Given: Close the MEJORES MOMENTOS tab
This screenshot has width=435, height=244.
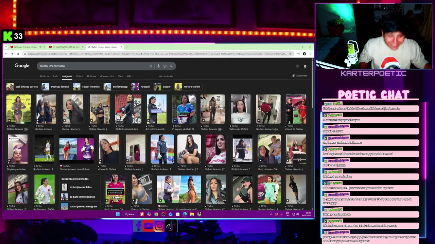Looking at the screenshot, I should coord(83,47).
